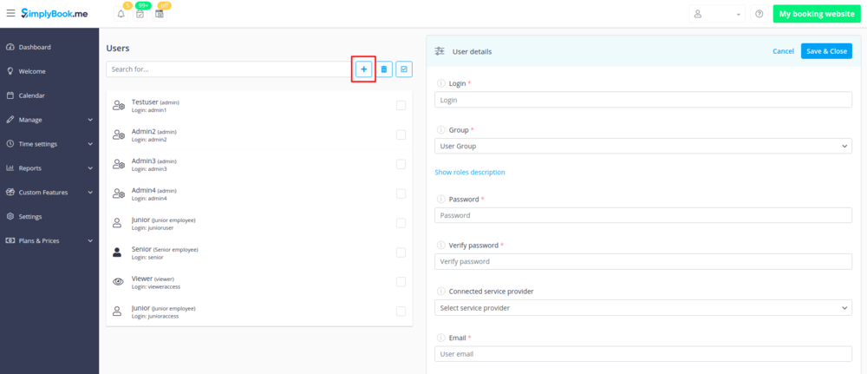
Task: Check the box next to Viewer user
Action: [401, 282]
